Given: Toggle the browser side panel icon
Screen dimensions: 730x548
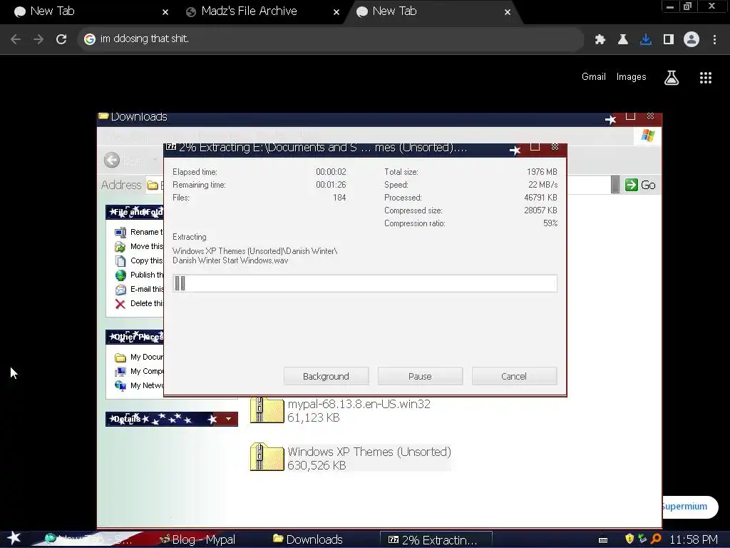Looking at the screenshot, I should pyautogui.click(x=669, y=40).
